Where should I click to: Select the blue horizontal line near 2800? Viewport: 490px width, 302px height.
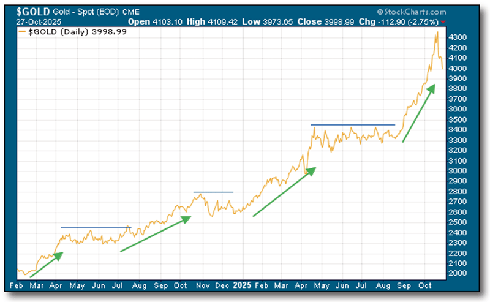click(213, 192)
